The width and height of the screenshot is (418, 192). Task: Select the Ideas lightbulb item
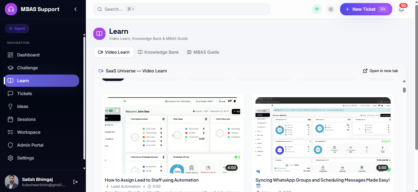point(41,106)
